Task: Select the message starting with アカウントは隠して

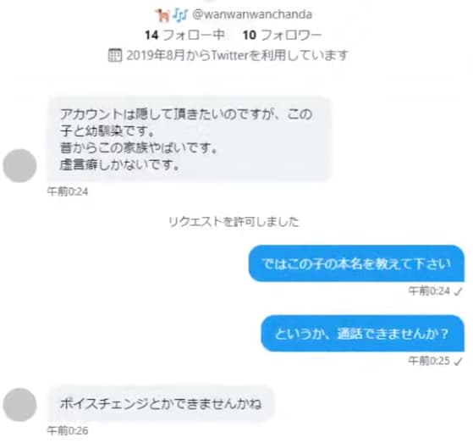Action: (x=190, y=139)
